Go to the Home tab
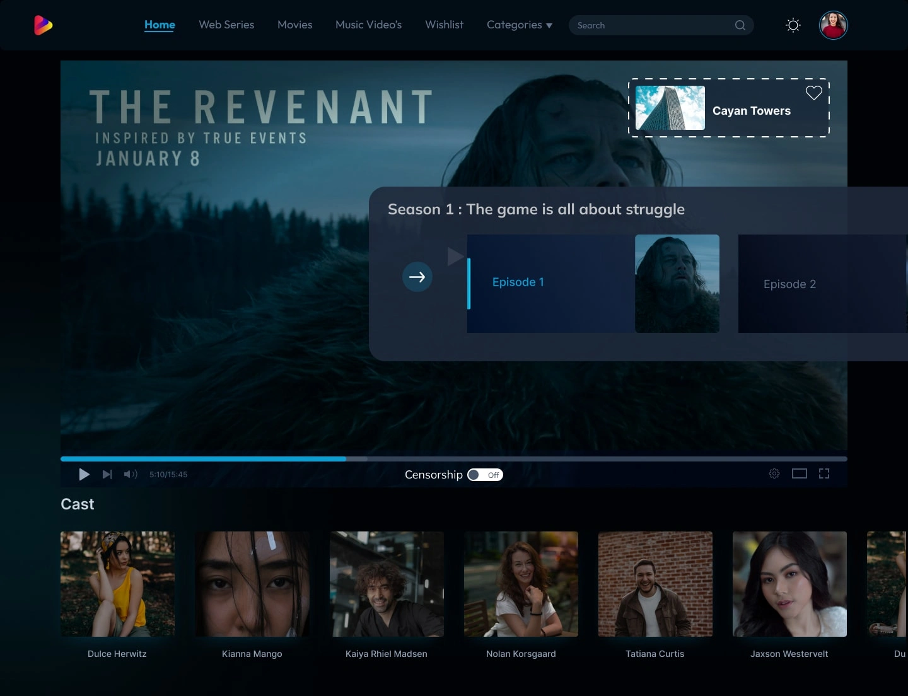This screenshot has height=696, width=908. click(x=160, y=25)
